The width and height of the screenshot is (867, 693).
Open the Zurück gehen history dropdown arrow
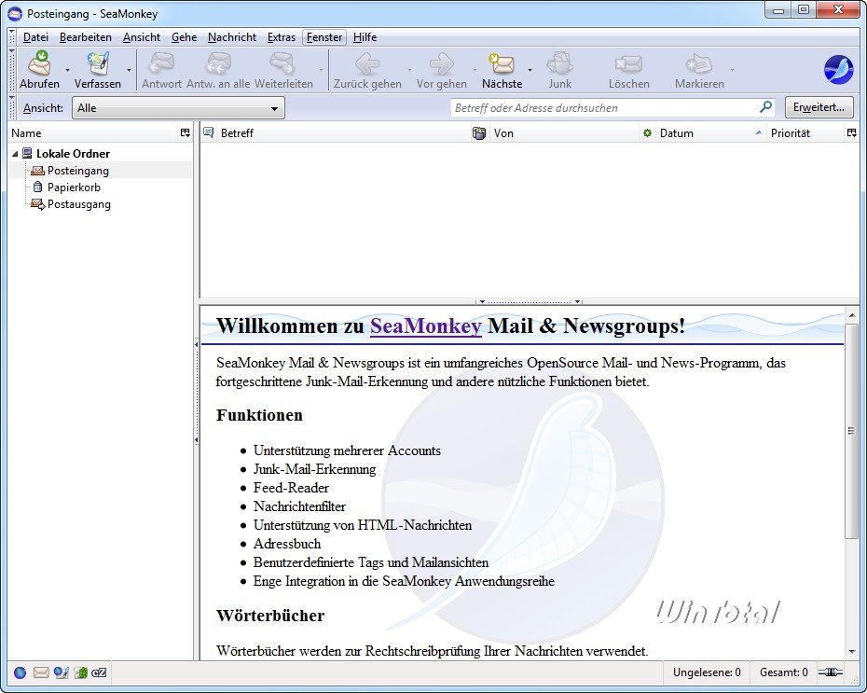[x=409, y=70]
